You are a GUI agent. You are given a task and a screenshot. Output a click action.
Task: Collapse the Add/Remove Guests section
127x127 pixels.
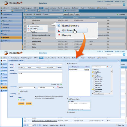coord(68,99)
